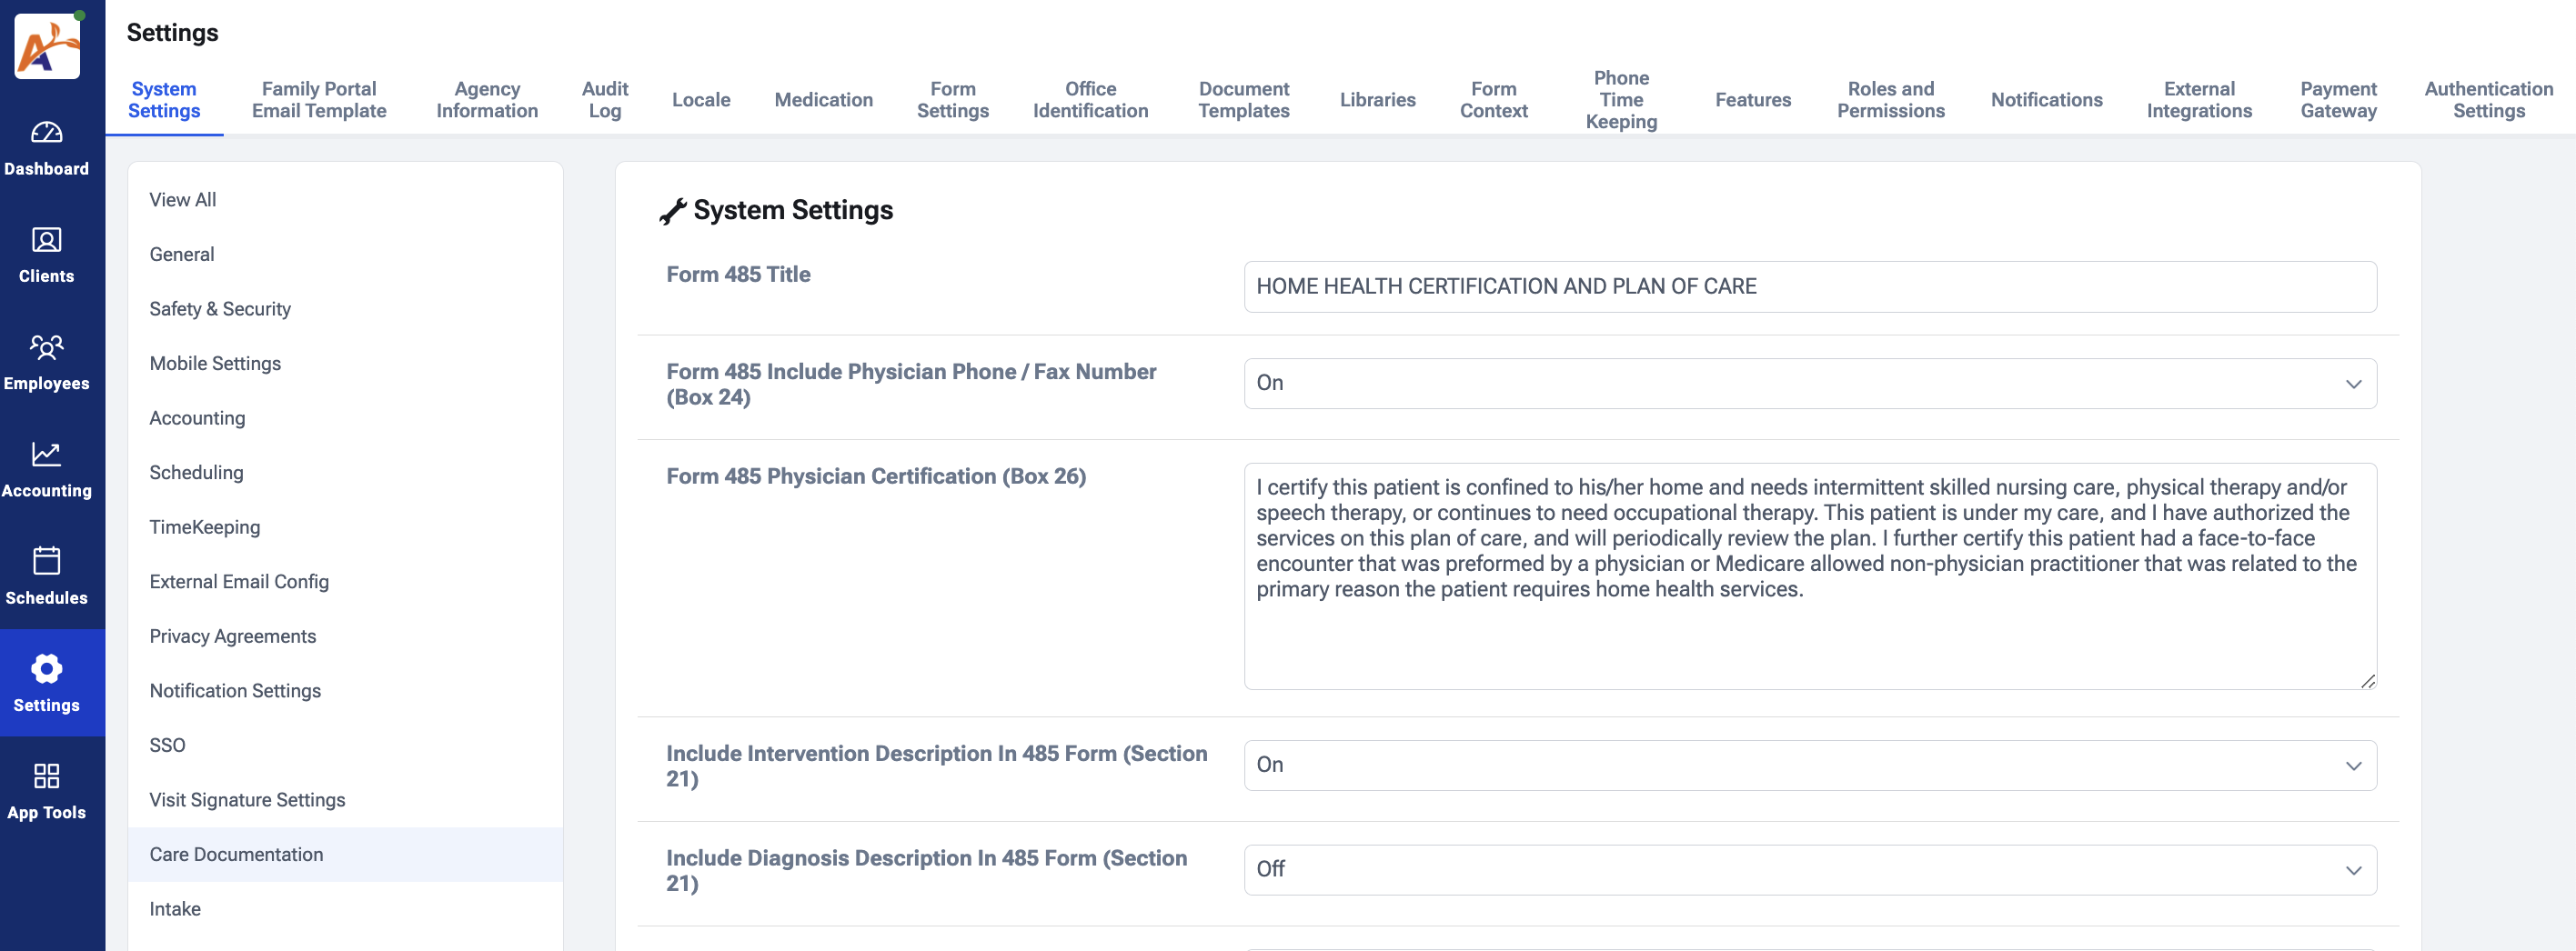Screen dimensions: 2576x951
Task: Open Employees section icon
Action: pyautogui.click(x=46, y=347)
